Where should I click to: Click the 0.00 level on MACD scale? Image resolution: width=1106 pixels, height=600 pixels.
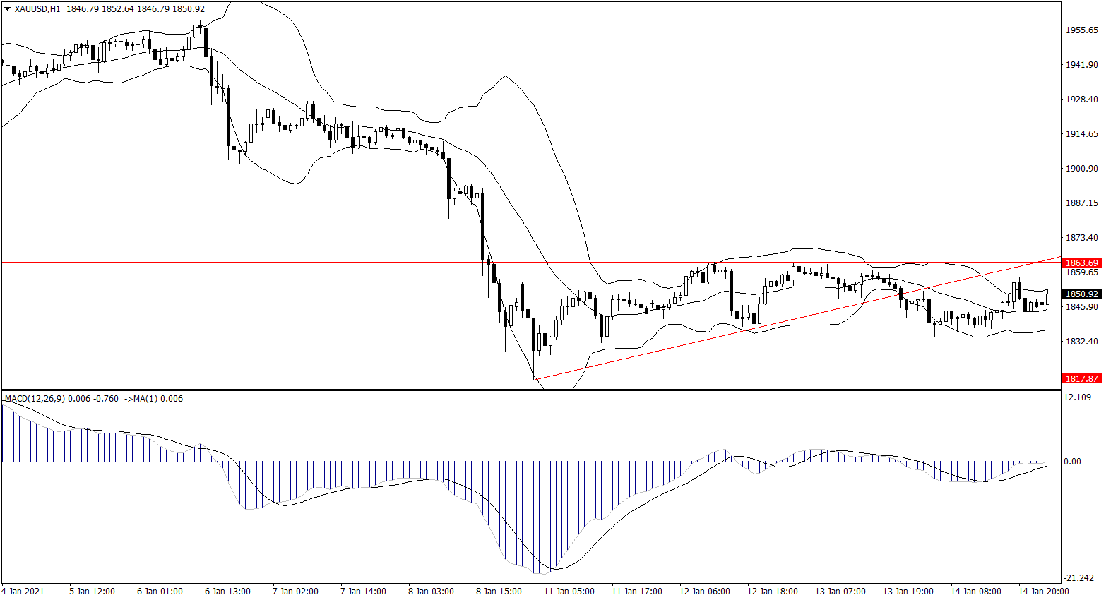click(x=1072, y=462)
